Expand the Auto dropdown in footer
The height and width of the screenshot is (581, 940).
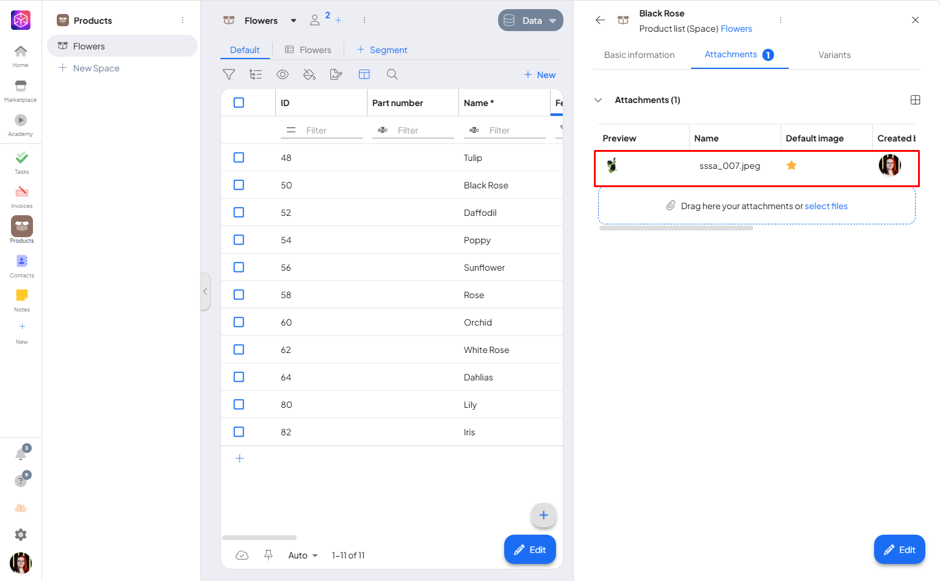tap(303, 555)
